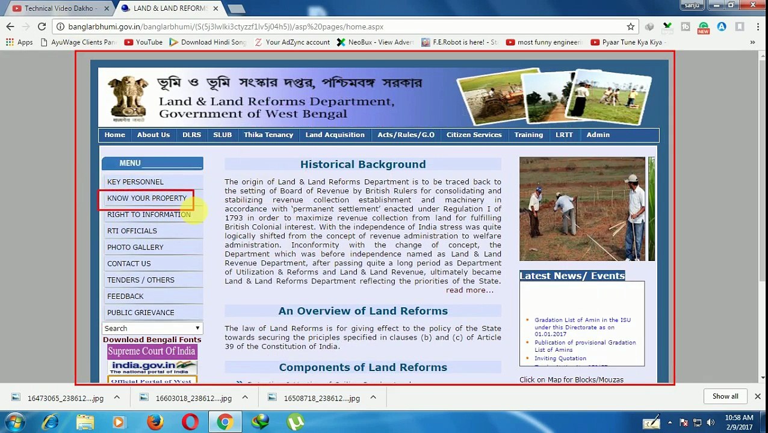The width and height of the screenshot is (768, 433).
Task: Open the india.gov.in national portal banner
Action: 152,367
